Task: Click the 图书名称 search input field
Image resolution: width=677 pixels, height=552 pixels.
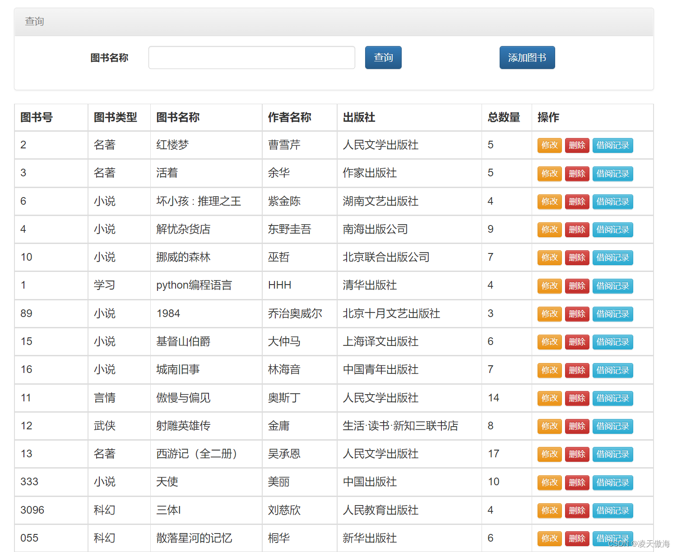Action: (x=252, y=58)
